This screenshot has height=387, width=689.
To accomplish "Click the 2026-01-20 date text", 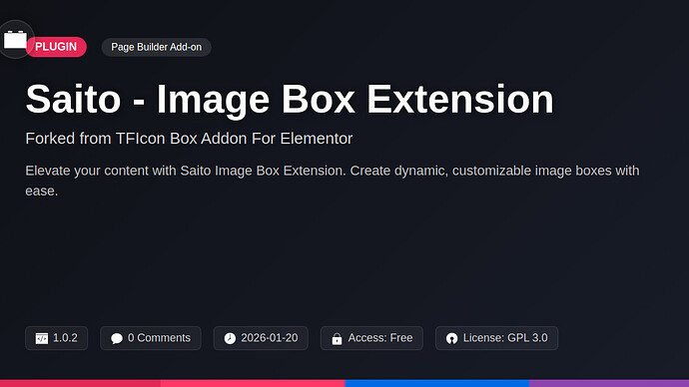I will click(x=270, y=338).
